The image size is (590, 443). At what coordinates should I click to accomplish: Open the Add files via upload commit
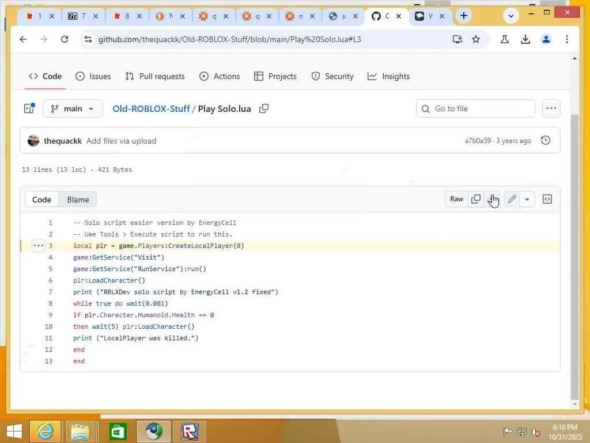(x=121, y=141)
